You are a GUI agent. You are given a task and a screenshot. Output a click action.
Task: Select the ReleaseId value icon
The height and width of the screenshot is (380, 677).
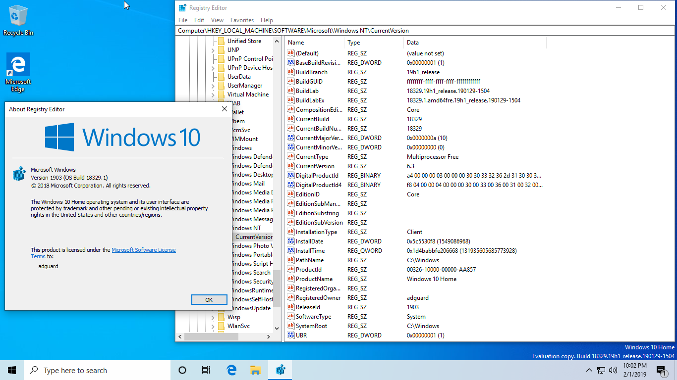tap(291, 307)
